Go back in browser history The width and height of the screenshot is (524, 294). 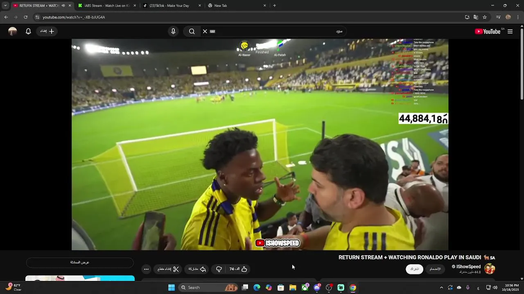[x=6, y=17]
